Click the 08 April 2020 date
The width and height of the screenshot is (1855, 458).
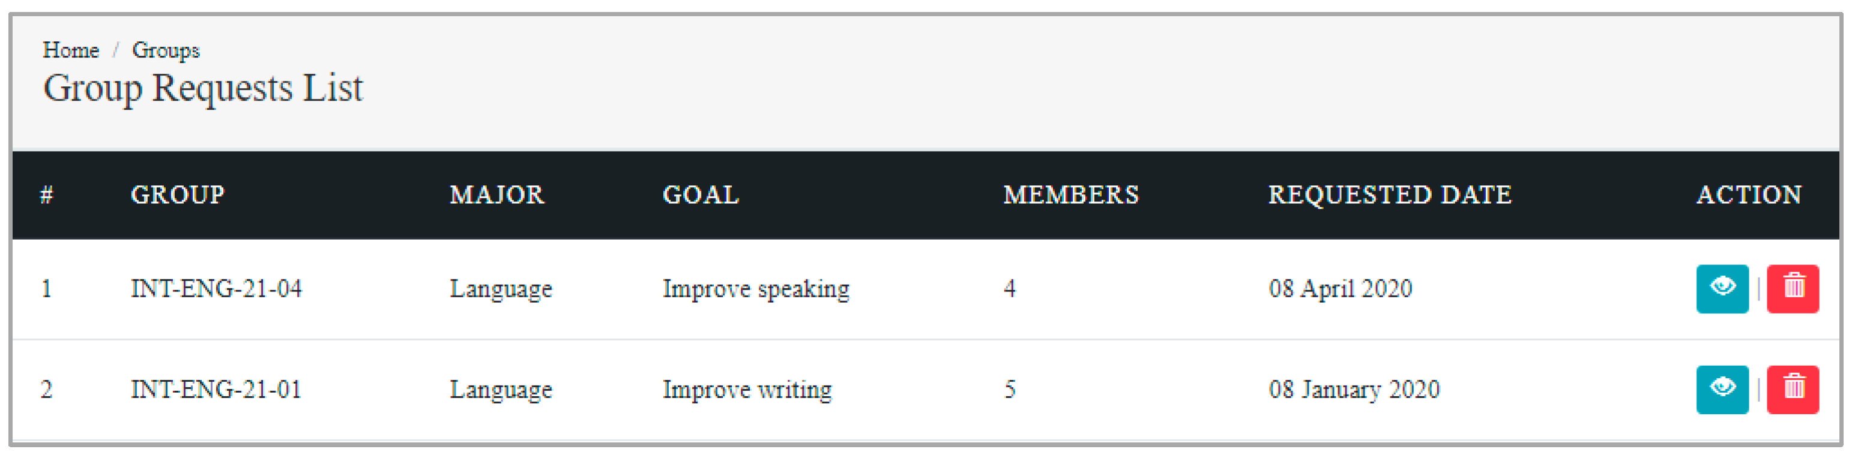tap(1339, 288)
